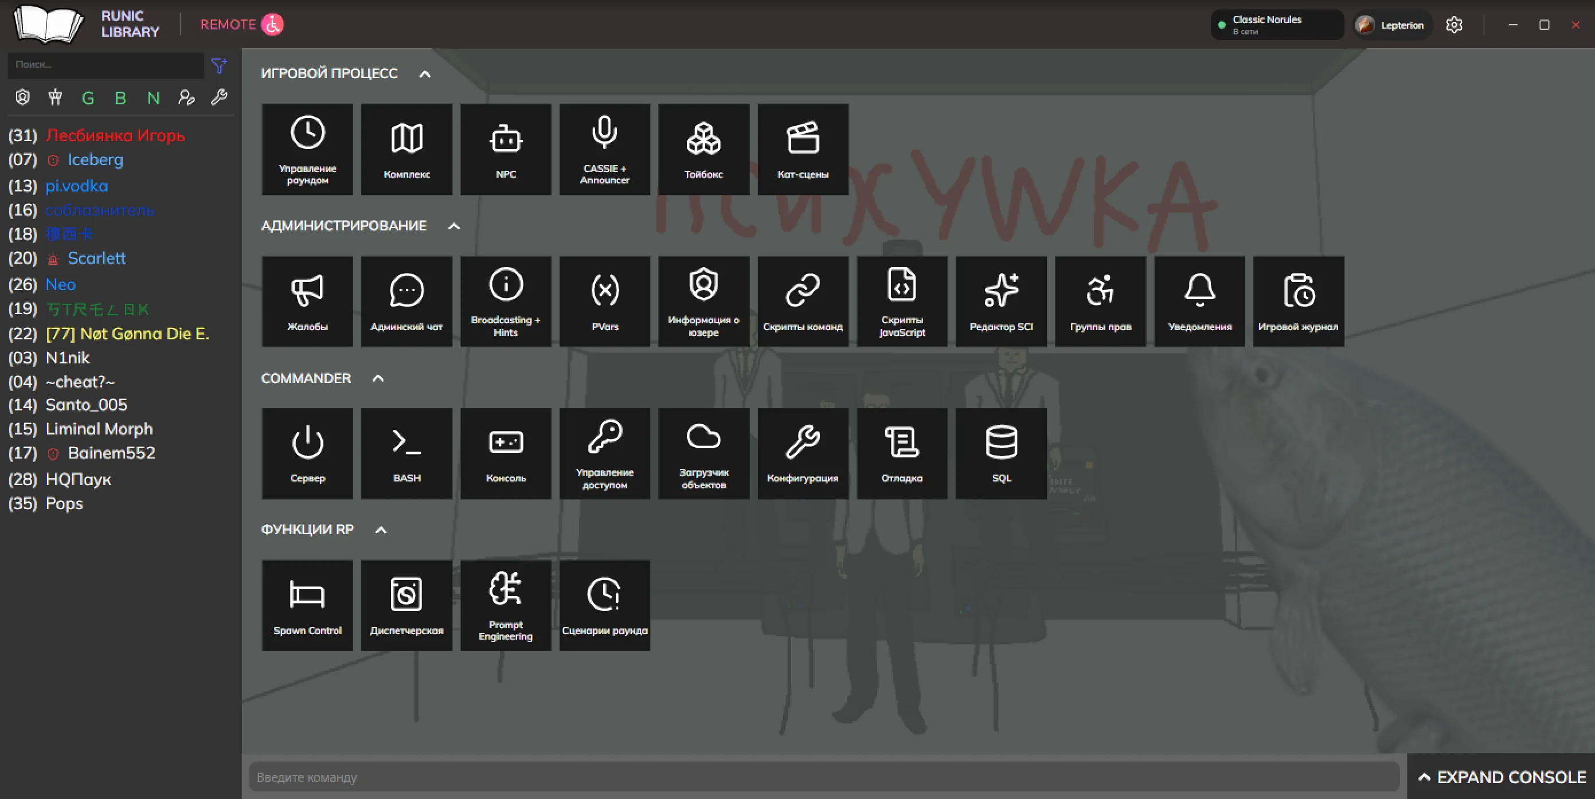Toggle the user-edit filter icon
The height and width of the screenshot is (799, 1595).
(186, 98)
